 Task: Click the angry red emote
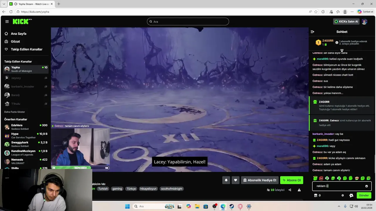coord(321,178)
